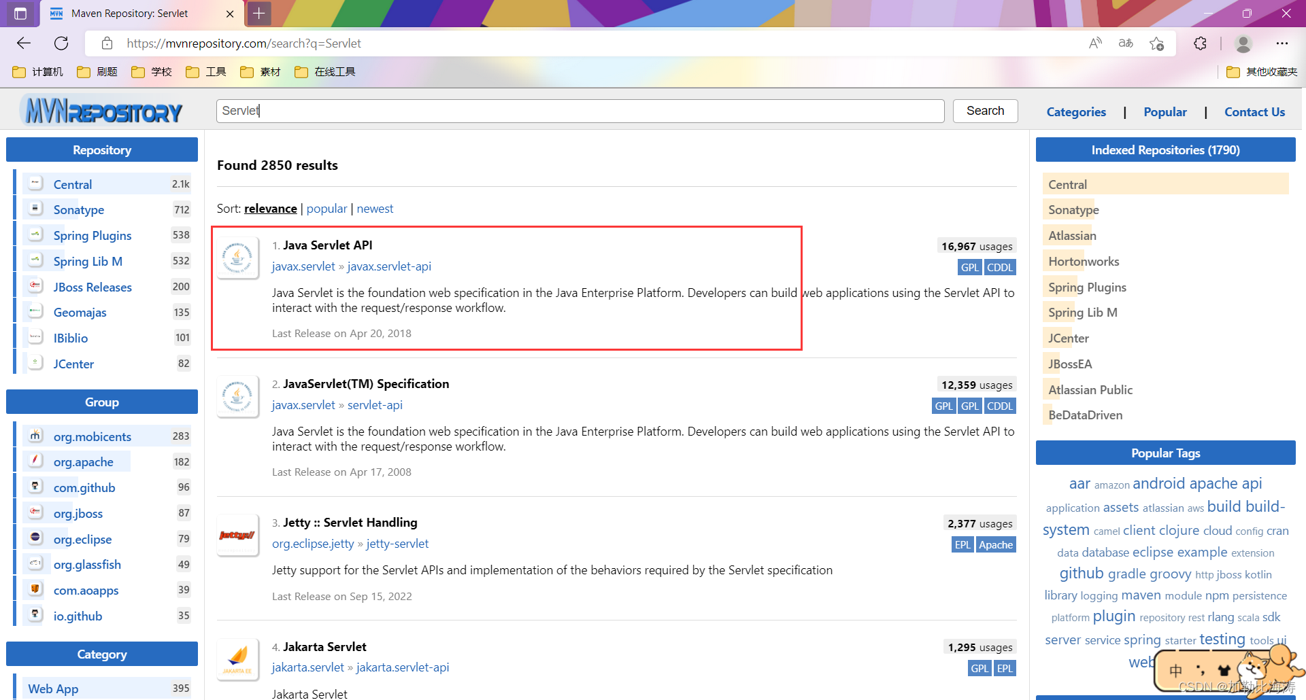The height and width of the screenshot is (700, 1306).
Task: Open the android popular tag
Action: pyautogui.click(x=1158, y=483)
